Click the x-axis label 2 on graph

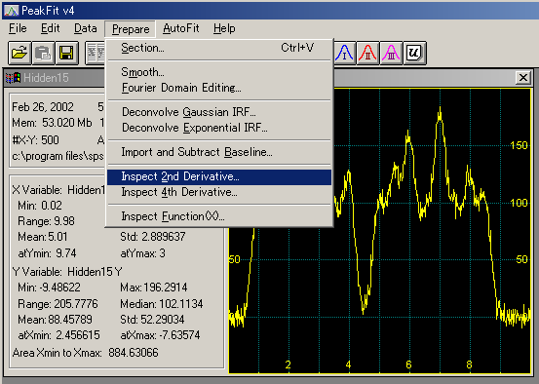tap(288, 365)
